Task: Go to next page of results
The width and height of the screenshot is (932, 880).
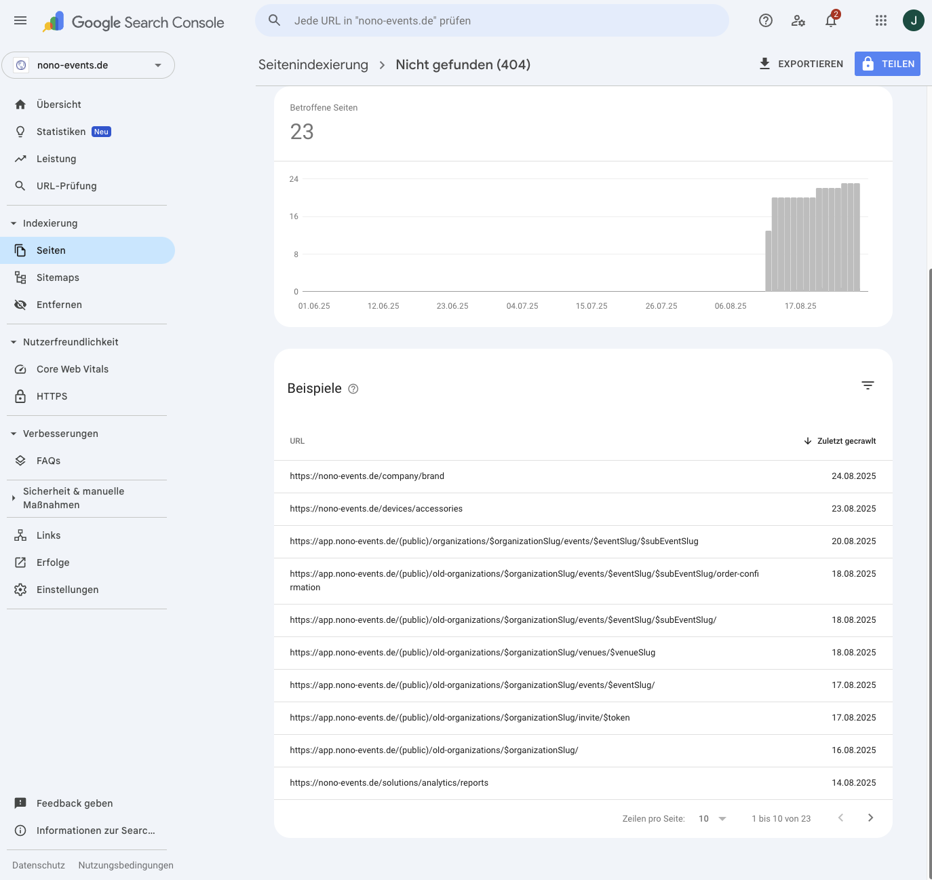Action: 870,818
